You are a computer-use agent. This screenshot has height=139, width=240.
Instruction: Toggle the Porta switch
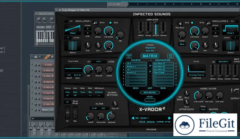203,109
